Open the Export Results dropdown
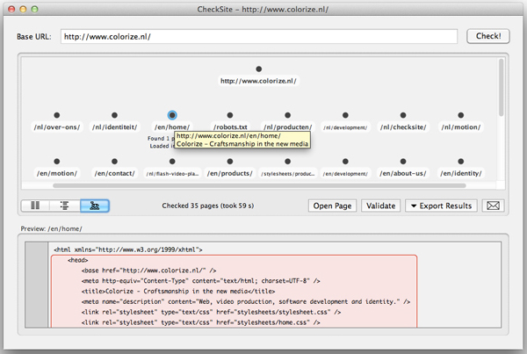 click(441, 206)
